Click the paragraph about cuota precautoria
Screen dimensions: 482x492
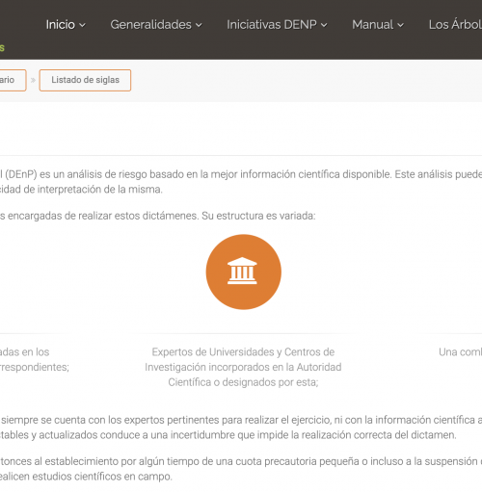pyautogui.click(x=241, y=469)
